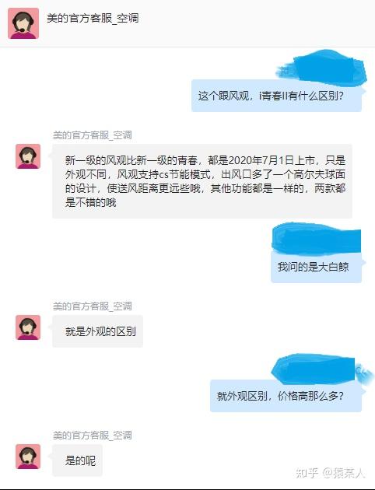Click avatar beside the 新一级的风观 message

click(28, 156)
